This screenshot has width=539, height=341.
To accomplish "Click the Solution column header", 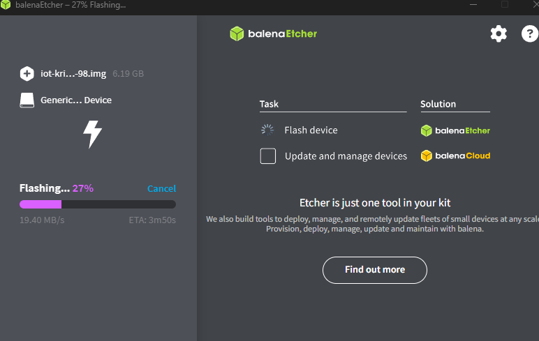I will coord(438,104).
